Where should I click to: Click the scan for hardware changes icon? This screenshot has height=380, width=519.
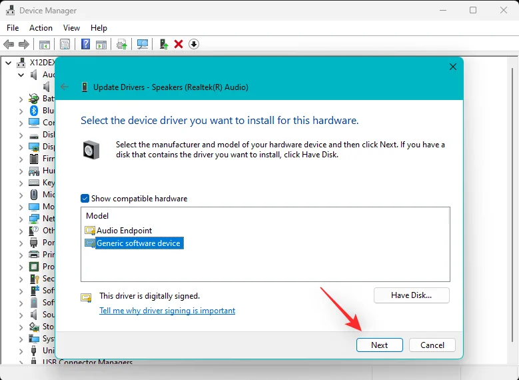pos(143,44)
